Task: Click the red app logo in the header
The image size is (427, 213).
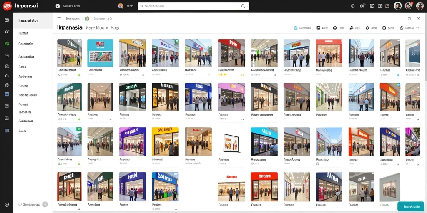Action: pyautogui.click(x=7, y=6)
